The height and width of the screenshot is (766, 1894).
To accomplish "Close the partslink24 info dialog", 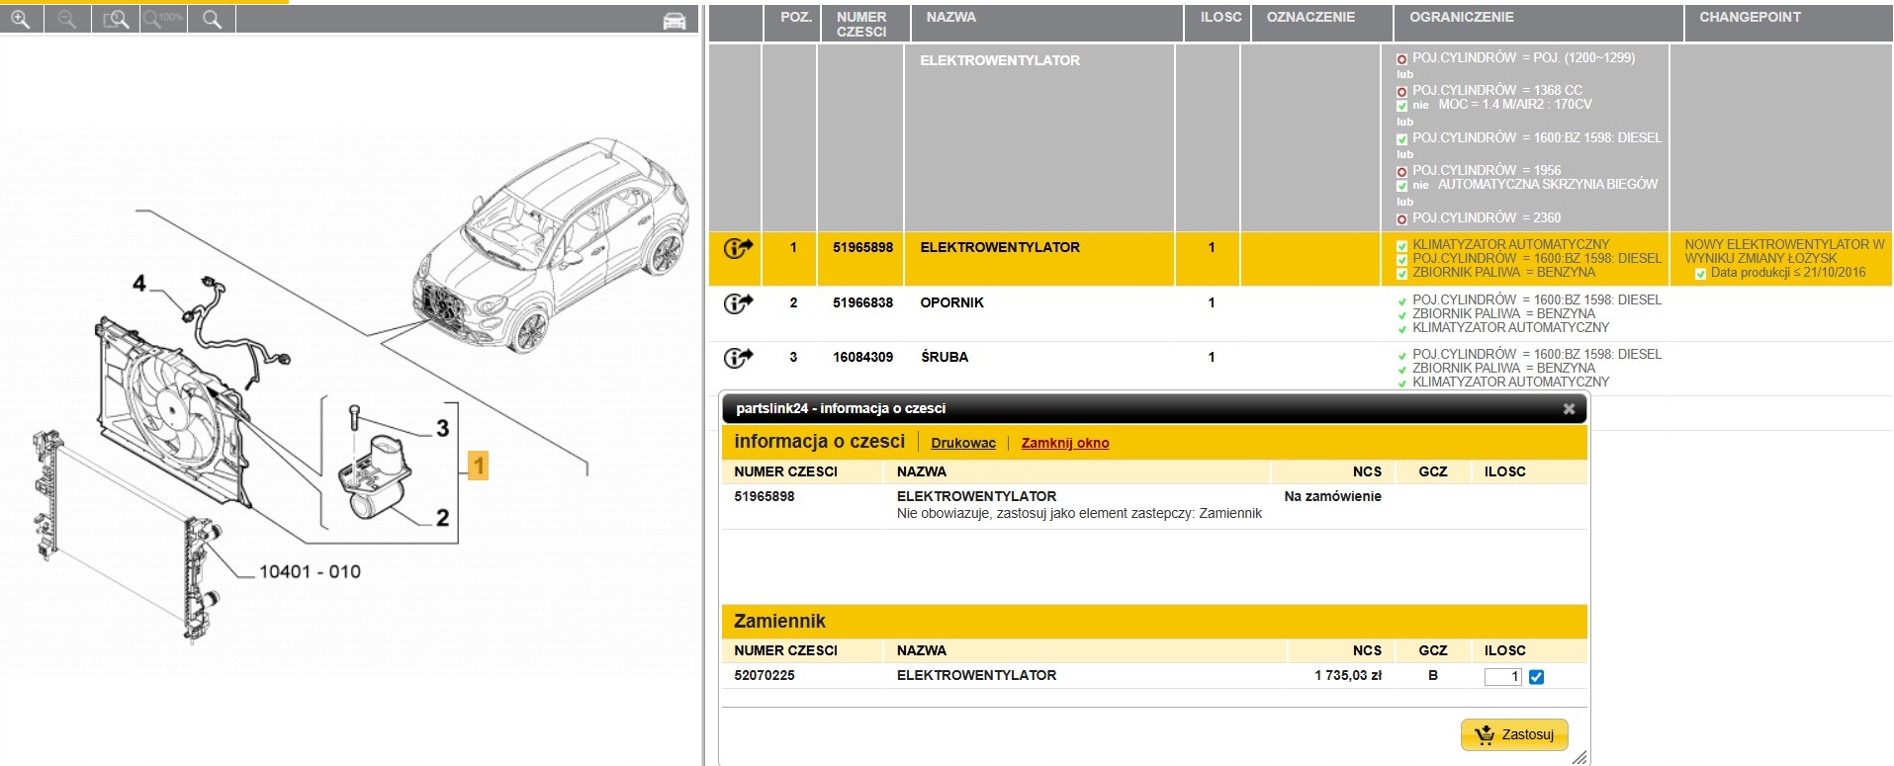I will coord(1569,408).
